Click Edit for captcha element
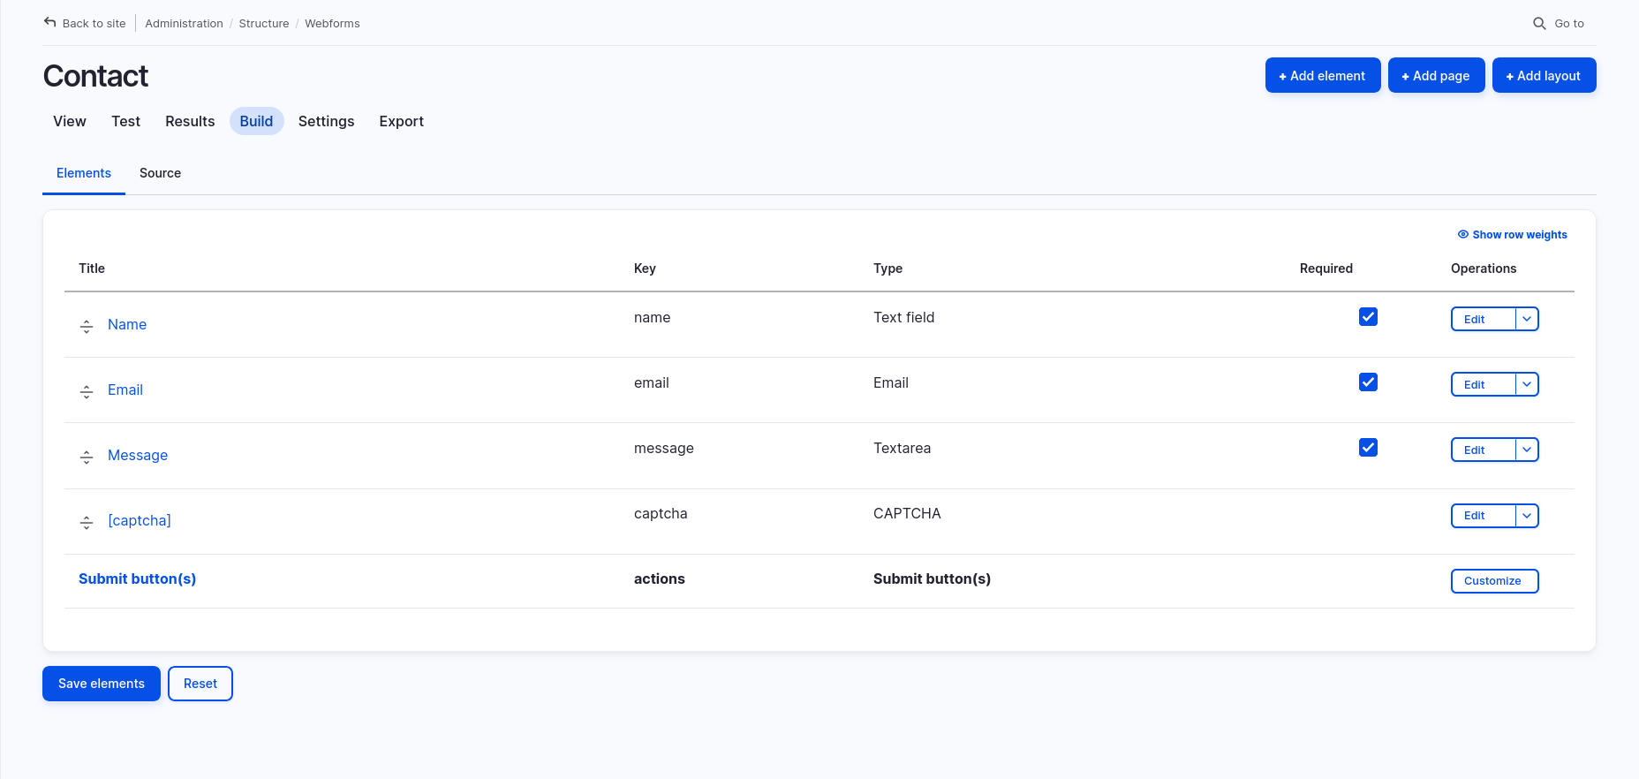1639x779 pixels. (x=1484, y=516)
